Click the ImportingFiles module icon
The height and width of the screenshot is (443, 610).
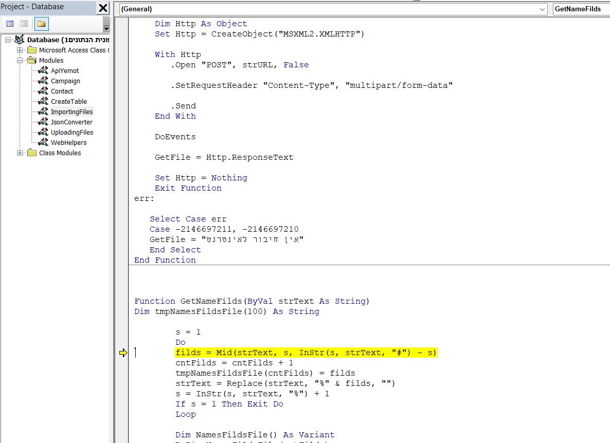43,112
